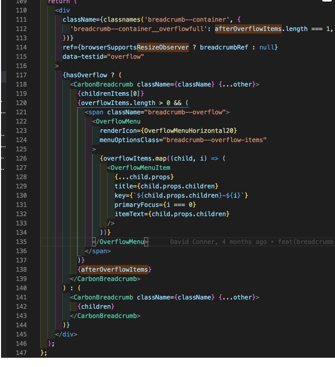The width and height of the screenshot is (335, 367).
Task: Click line number 144 in the gutter
Action: [x=21, y=325]
